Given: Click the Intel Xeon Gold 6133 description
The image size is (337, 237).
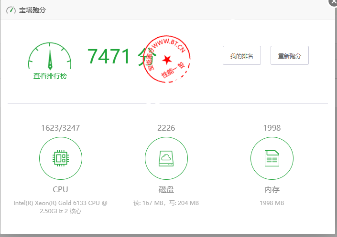Looking at the screenshot, I should tap(60, 207).
